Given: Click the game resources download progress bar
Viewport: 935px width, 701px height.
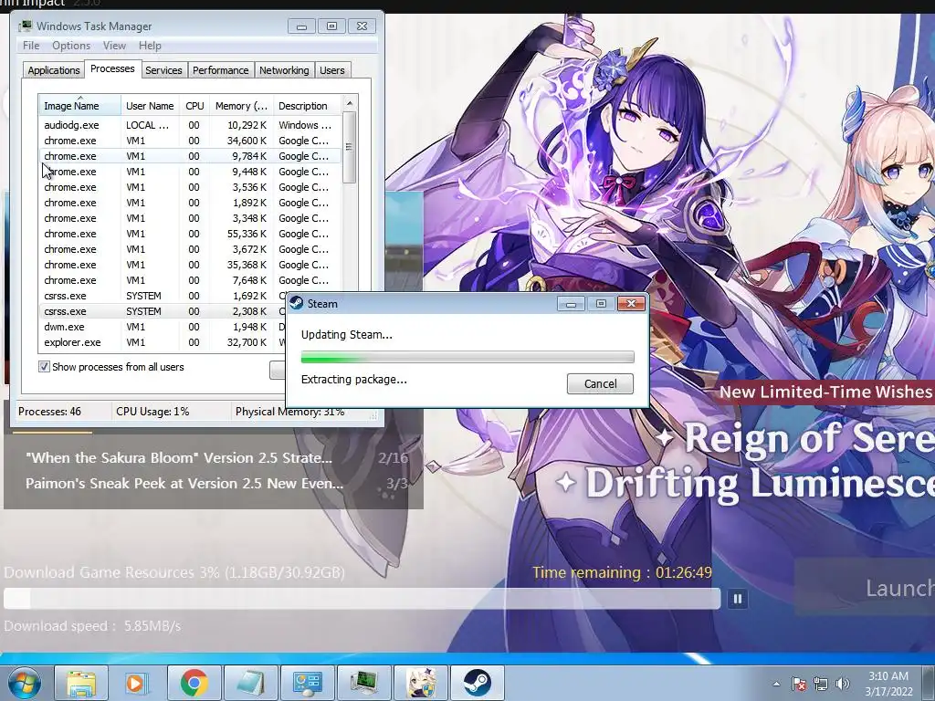Looking at the screenshot, I should point(362,599).
